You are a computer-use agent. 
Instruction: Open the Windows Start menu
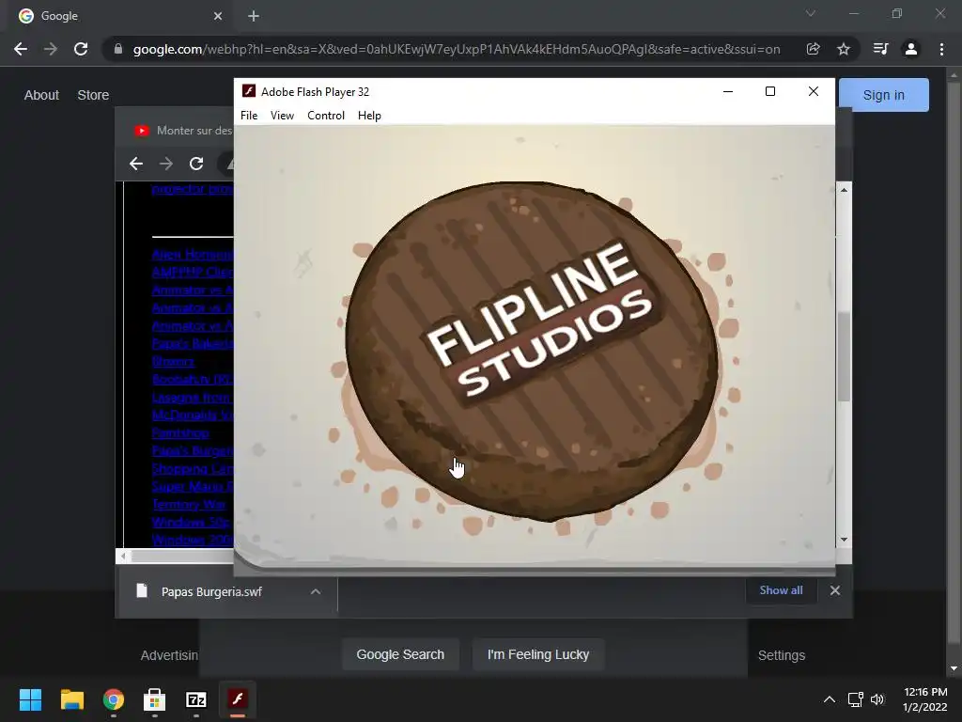pyautogui.click(x=30, y=699)
